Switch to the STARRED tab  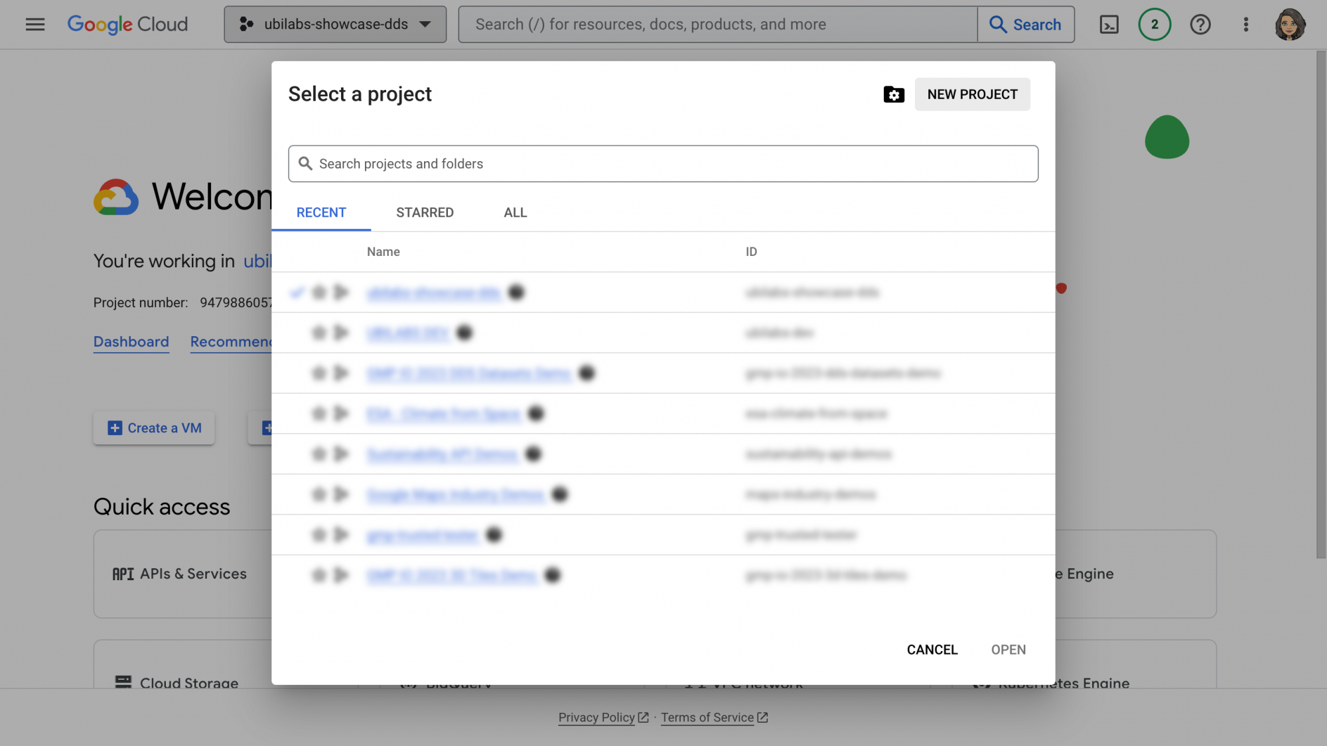(425, 212)
